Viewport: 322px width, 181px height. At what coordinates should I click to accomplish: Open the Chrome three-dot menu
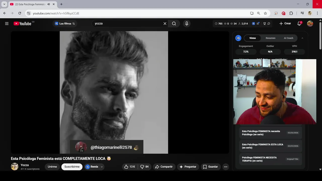317,13
